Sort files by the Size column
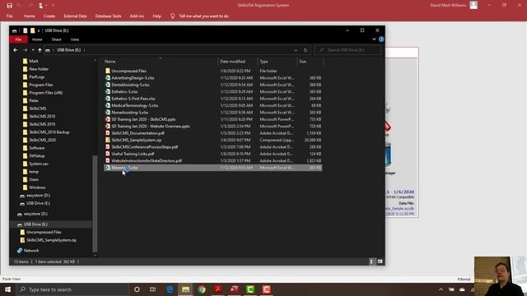527x296 pixels. pyautogui.click(x=303, y=62)
